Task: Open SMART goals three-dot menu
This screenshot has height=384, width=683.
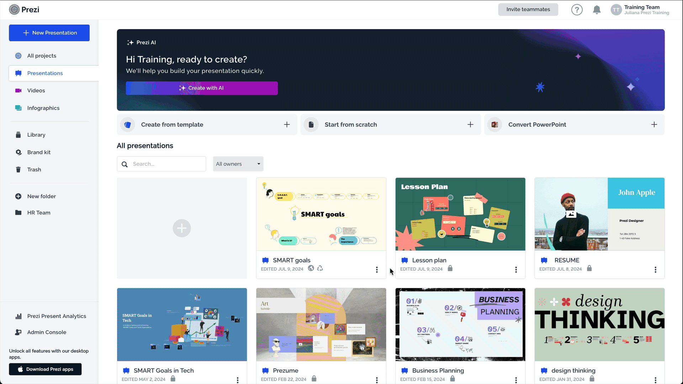Action: [x=377, y=270]
